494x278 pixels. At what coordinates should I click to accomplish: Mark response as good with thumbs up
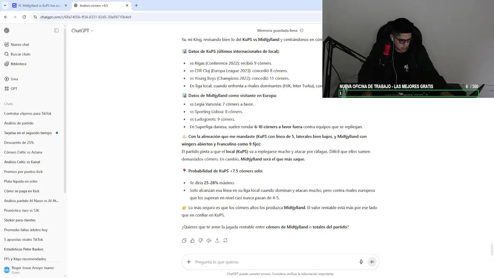point(192,241)
